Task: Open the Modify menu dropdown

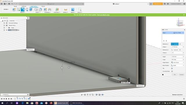Action: [38, 12]
